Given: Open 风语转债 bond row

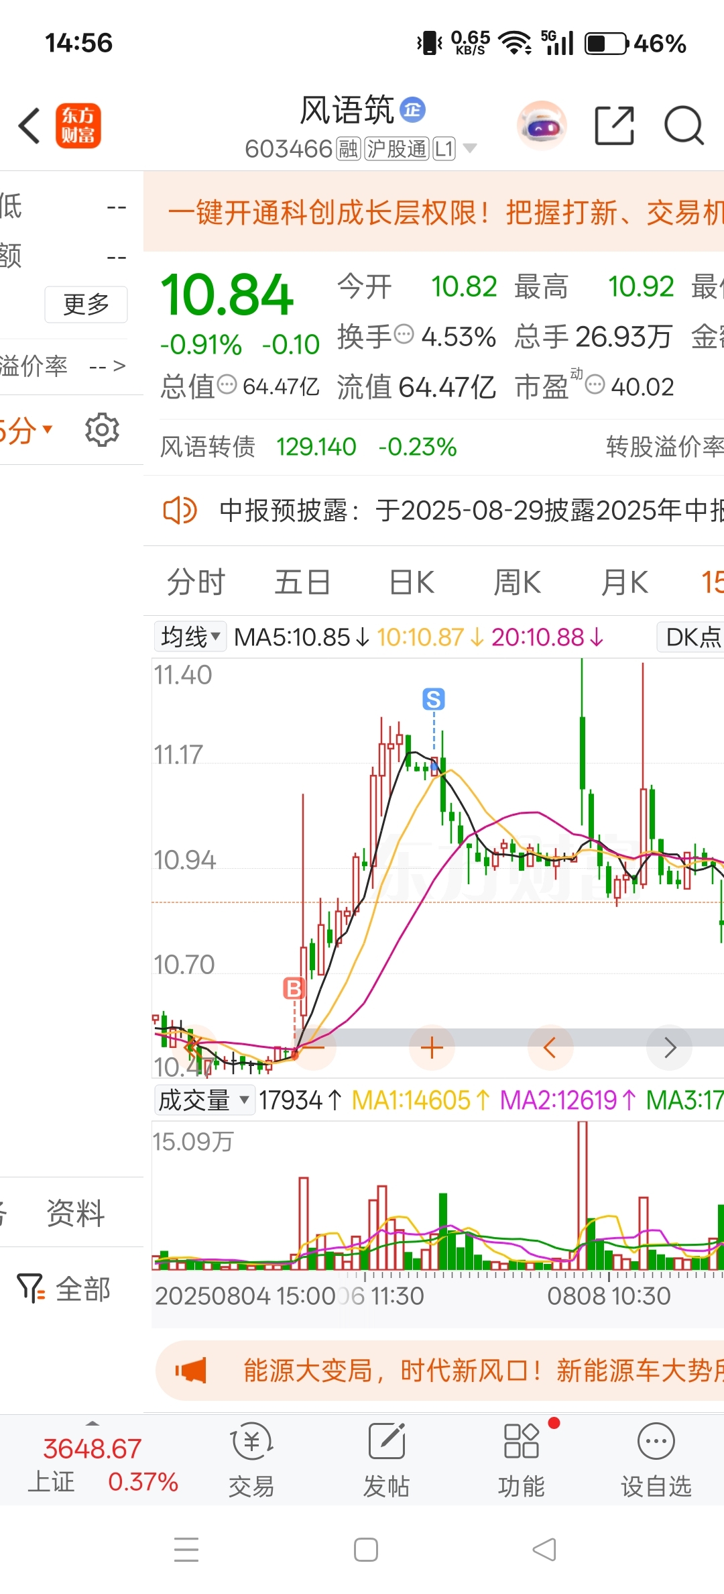Looking at the screenshot, I should (x=434, y=447).
